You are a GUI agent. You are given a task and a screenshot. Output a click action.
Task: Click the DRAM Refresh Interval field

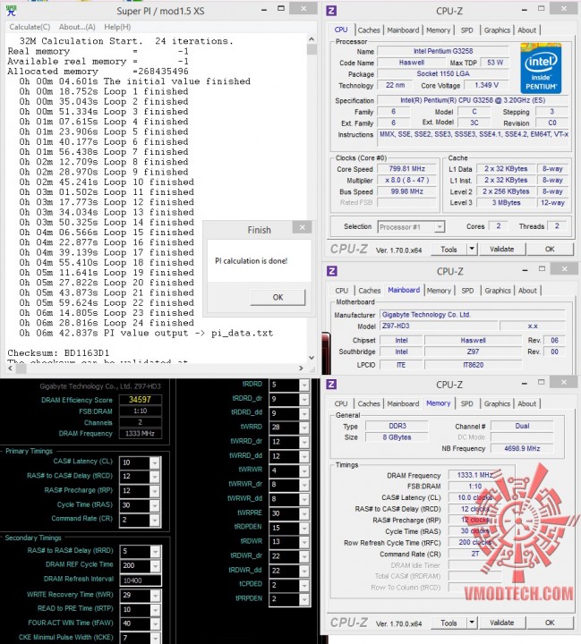click(141, 580)
